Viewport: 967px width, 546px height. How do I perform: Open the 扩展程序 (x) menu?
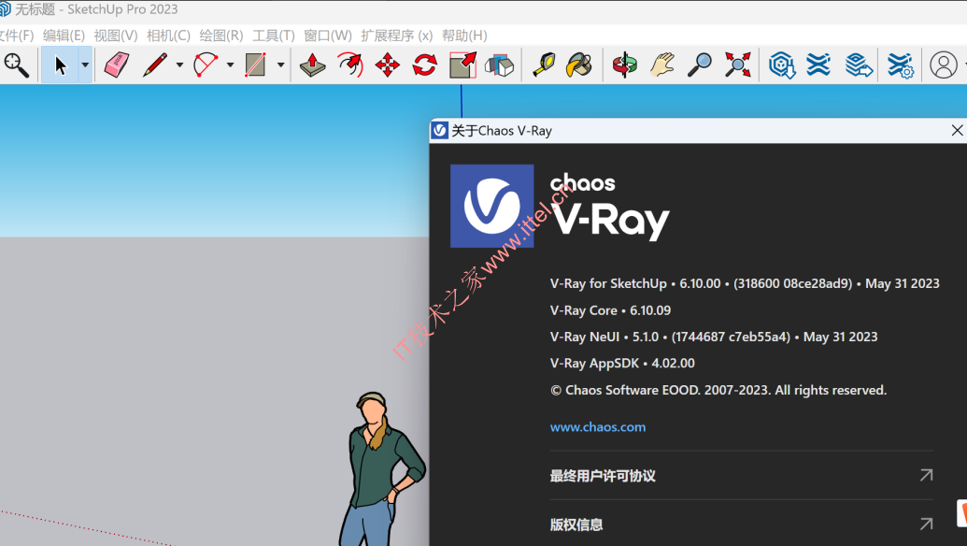click(396, 36)
